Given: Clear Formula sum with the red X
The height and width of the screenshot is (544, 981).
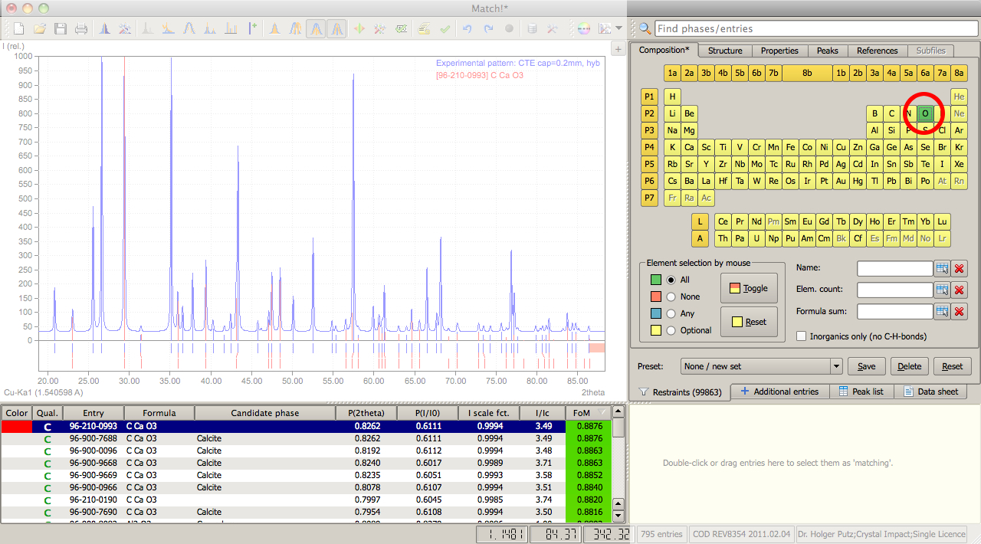Looking at the screenshot, I should (x=959, y=311).
